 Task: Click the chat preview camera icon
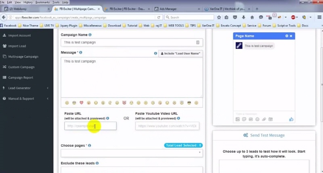[271, 119]
